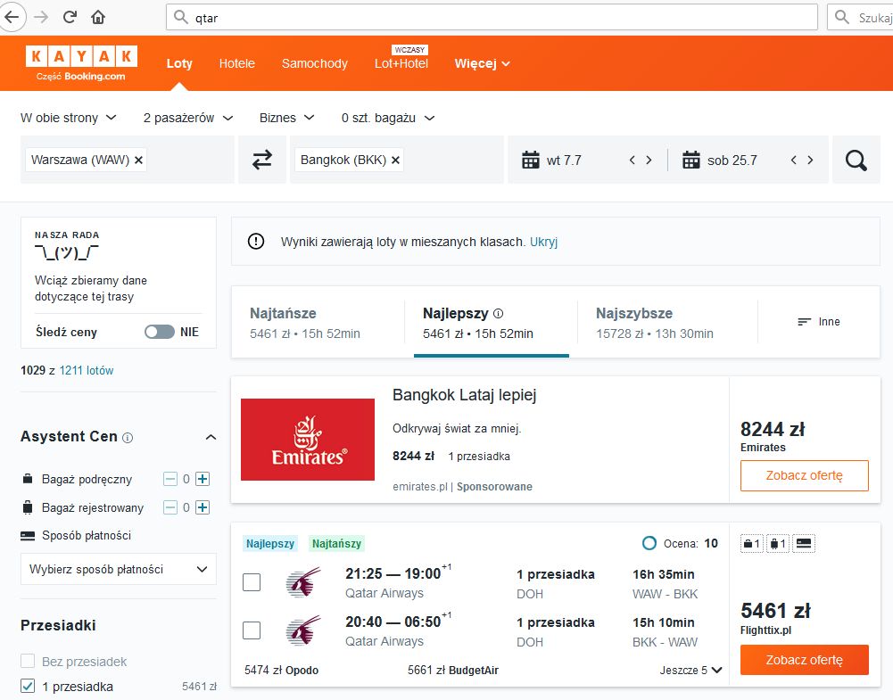This screenshot has height=700, width=893.
Task: Go to browser home page icon
Action: (98, 17)
